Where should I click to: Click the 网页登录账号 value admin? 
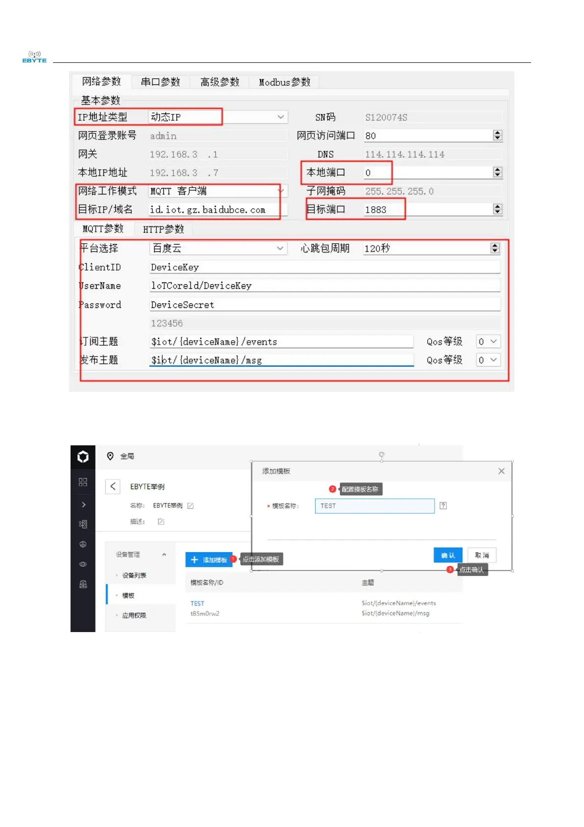tap(163, 136)
